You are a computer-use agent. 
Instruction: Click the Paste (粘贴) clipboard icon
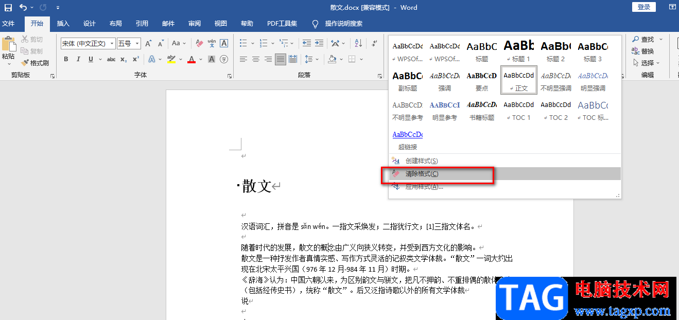[x=8, y=44]
